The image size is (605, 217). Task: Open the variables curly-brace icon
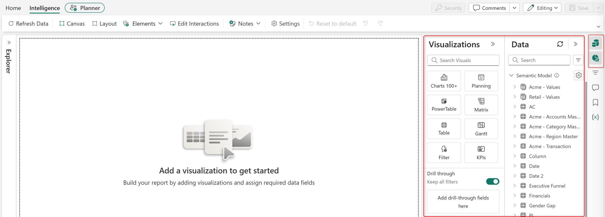tap(595, 117)
